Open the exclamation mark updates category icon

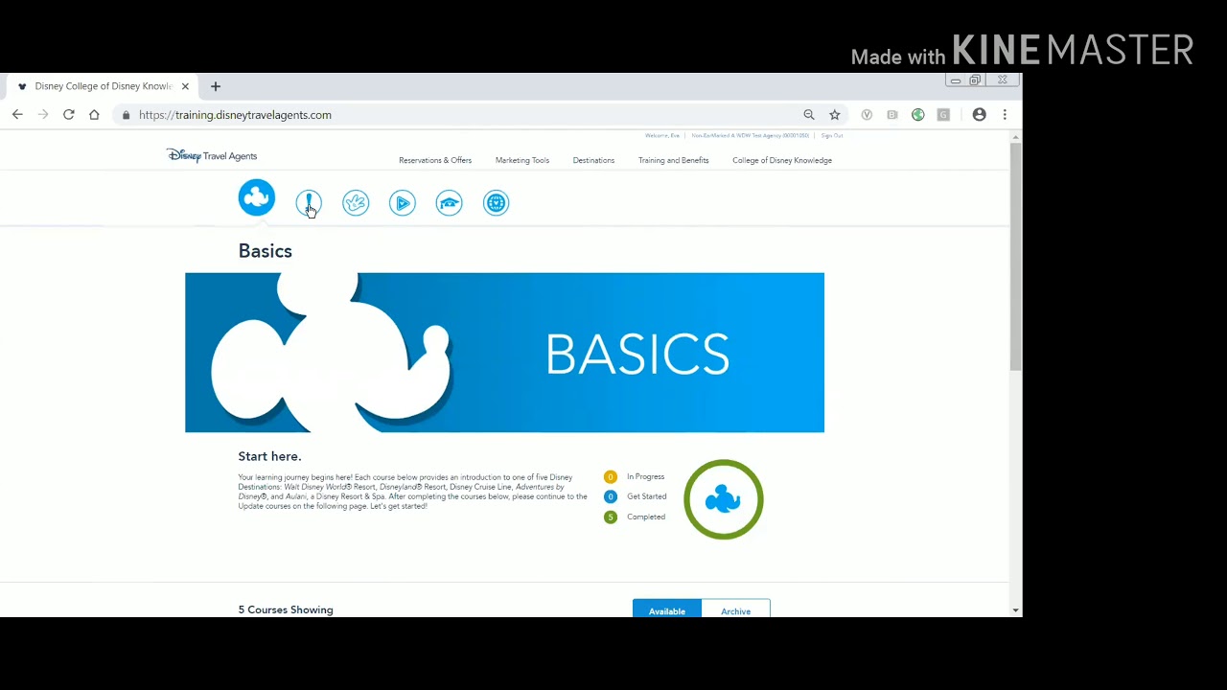[x=309, y=203]
